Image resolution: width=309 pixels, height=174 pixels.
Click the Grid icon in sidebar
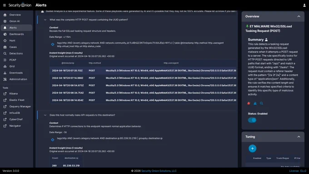[5, 66]
